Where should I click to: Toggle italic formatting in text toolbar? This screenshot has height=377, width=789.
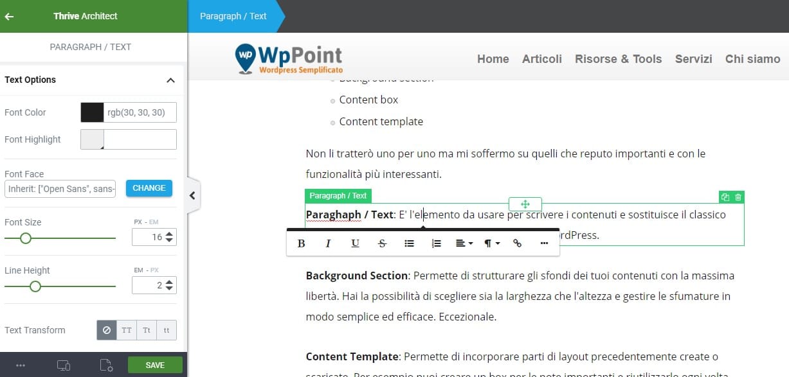[328, 243]
